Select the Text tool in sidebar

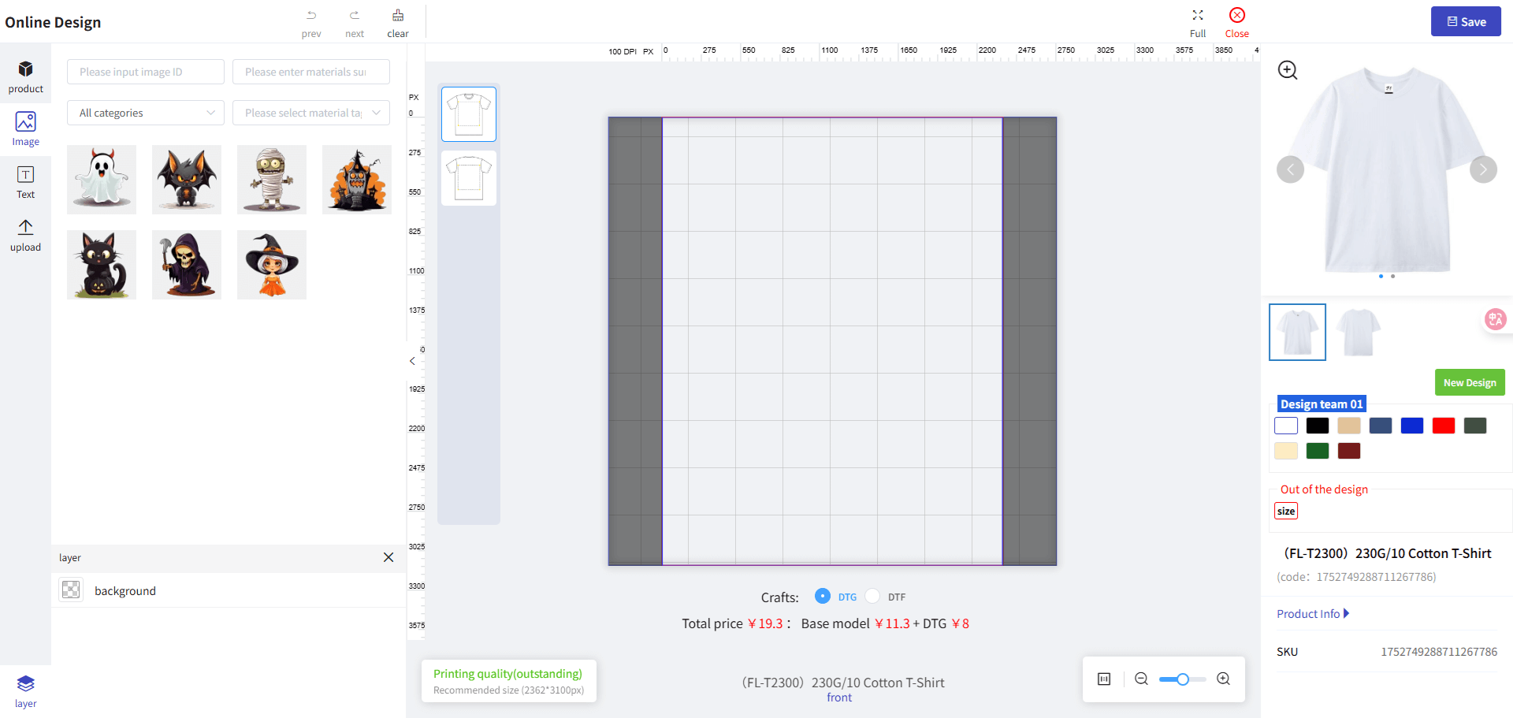pyautogui.click(x=25, y=182)
